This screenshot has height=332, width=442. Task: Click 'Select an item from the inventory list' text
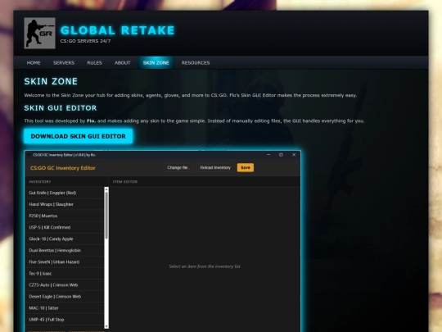tap(205, 266)
